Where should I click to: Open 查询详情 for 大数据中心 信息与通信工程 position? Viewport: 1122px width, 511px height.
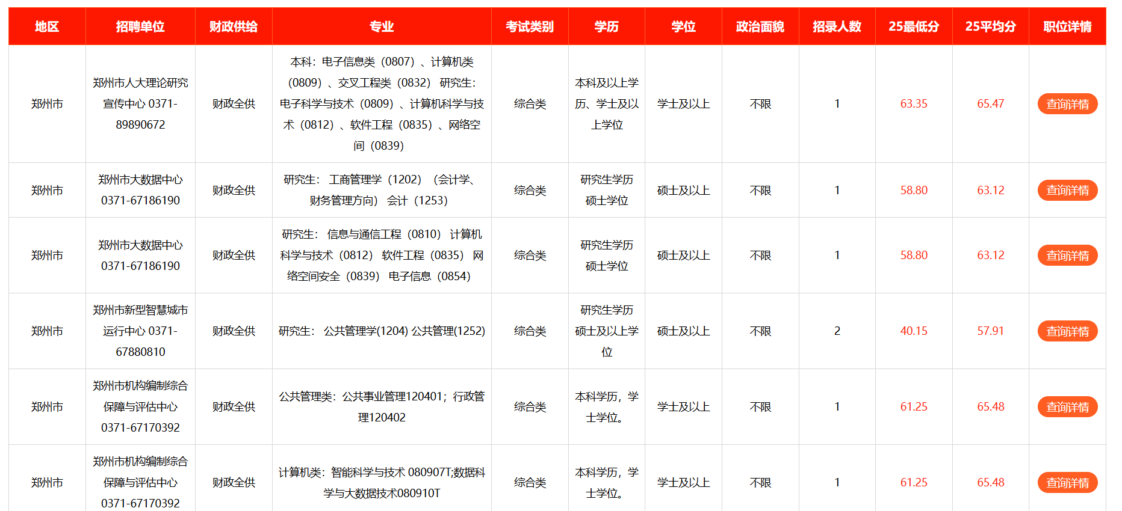point(1067,255)
